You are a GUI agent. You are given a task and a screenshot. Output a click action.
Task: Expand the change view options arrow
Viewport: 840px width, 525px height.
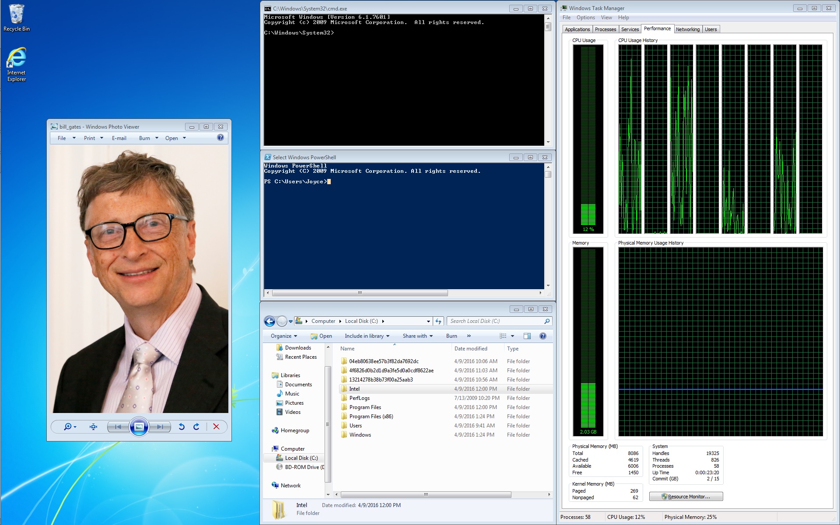pos(513,336)
